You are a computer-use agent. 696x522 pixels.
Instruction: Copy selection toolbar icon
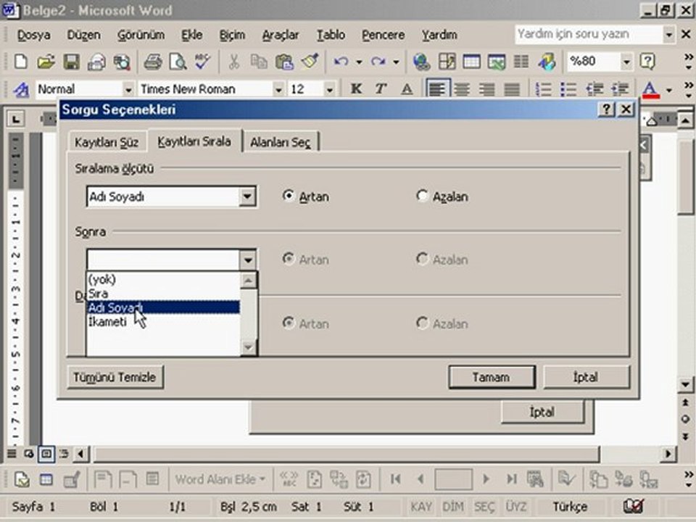pyautogui.click(x=259, y=62)
